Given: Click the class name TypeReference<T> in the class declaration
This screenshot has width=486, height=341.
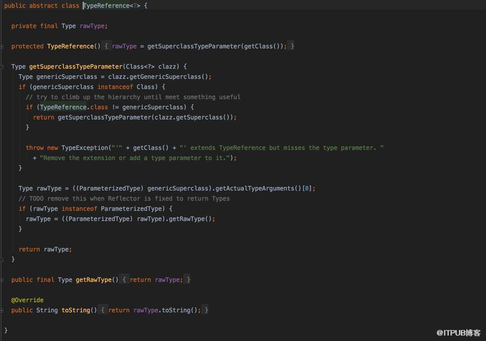Looking at the screenshot, I should (111, 5).
